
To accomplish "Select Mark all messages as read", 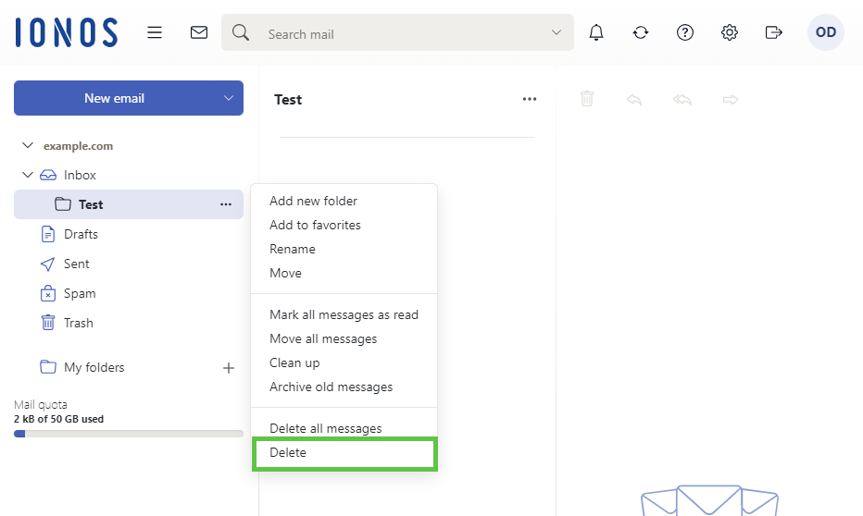I will pos(344,314).
